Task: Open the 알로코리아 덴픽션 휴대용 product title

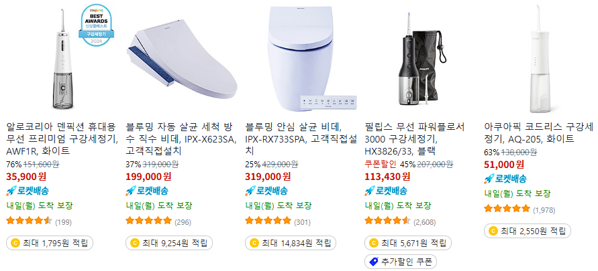Action: (62, 139)
